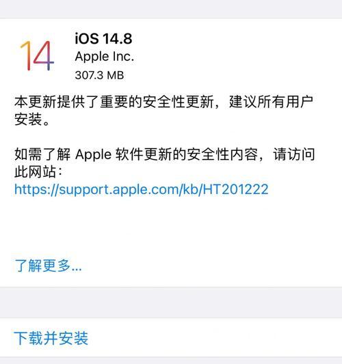This screenshot has width=342, height=364.
Task: Tap 了解更多 to learn more
Action: point(48,266)
